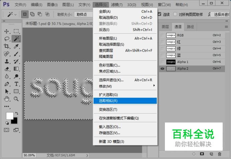Select the Eyedropper tool
The width and height of the screenshot is (231, 159).
click(x=16, y=46)
